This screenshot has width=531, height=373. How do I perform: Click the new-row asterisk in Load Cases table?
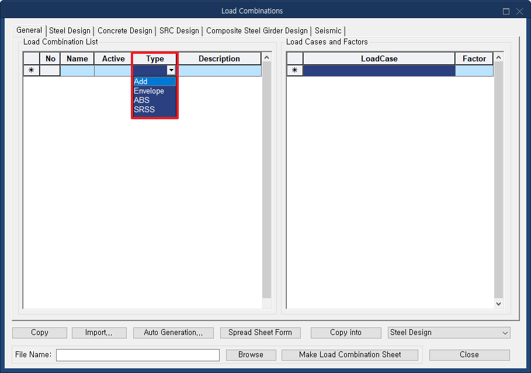pos(294,71)
